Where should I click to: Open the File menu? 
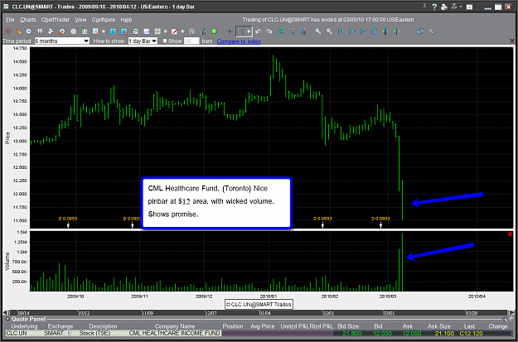pyautogui.click(x=10, y=20)
